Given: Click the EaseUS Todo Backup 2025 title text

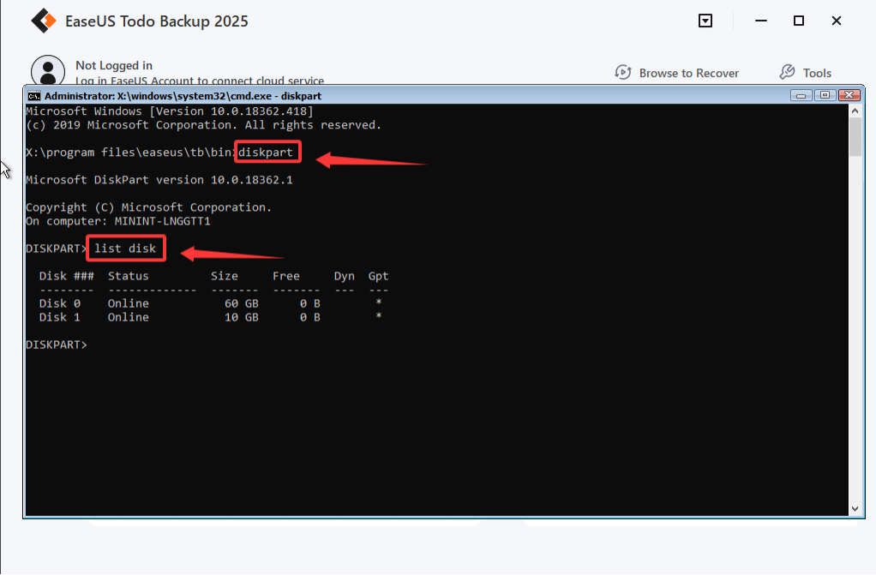Looking at the screenshot, I should 156,21.
